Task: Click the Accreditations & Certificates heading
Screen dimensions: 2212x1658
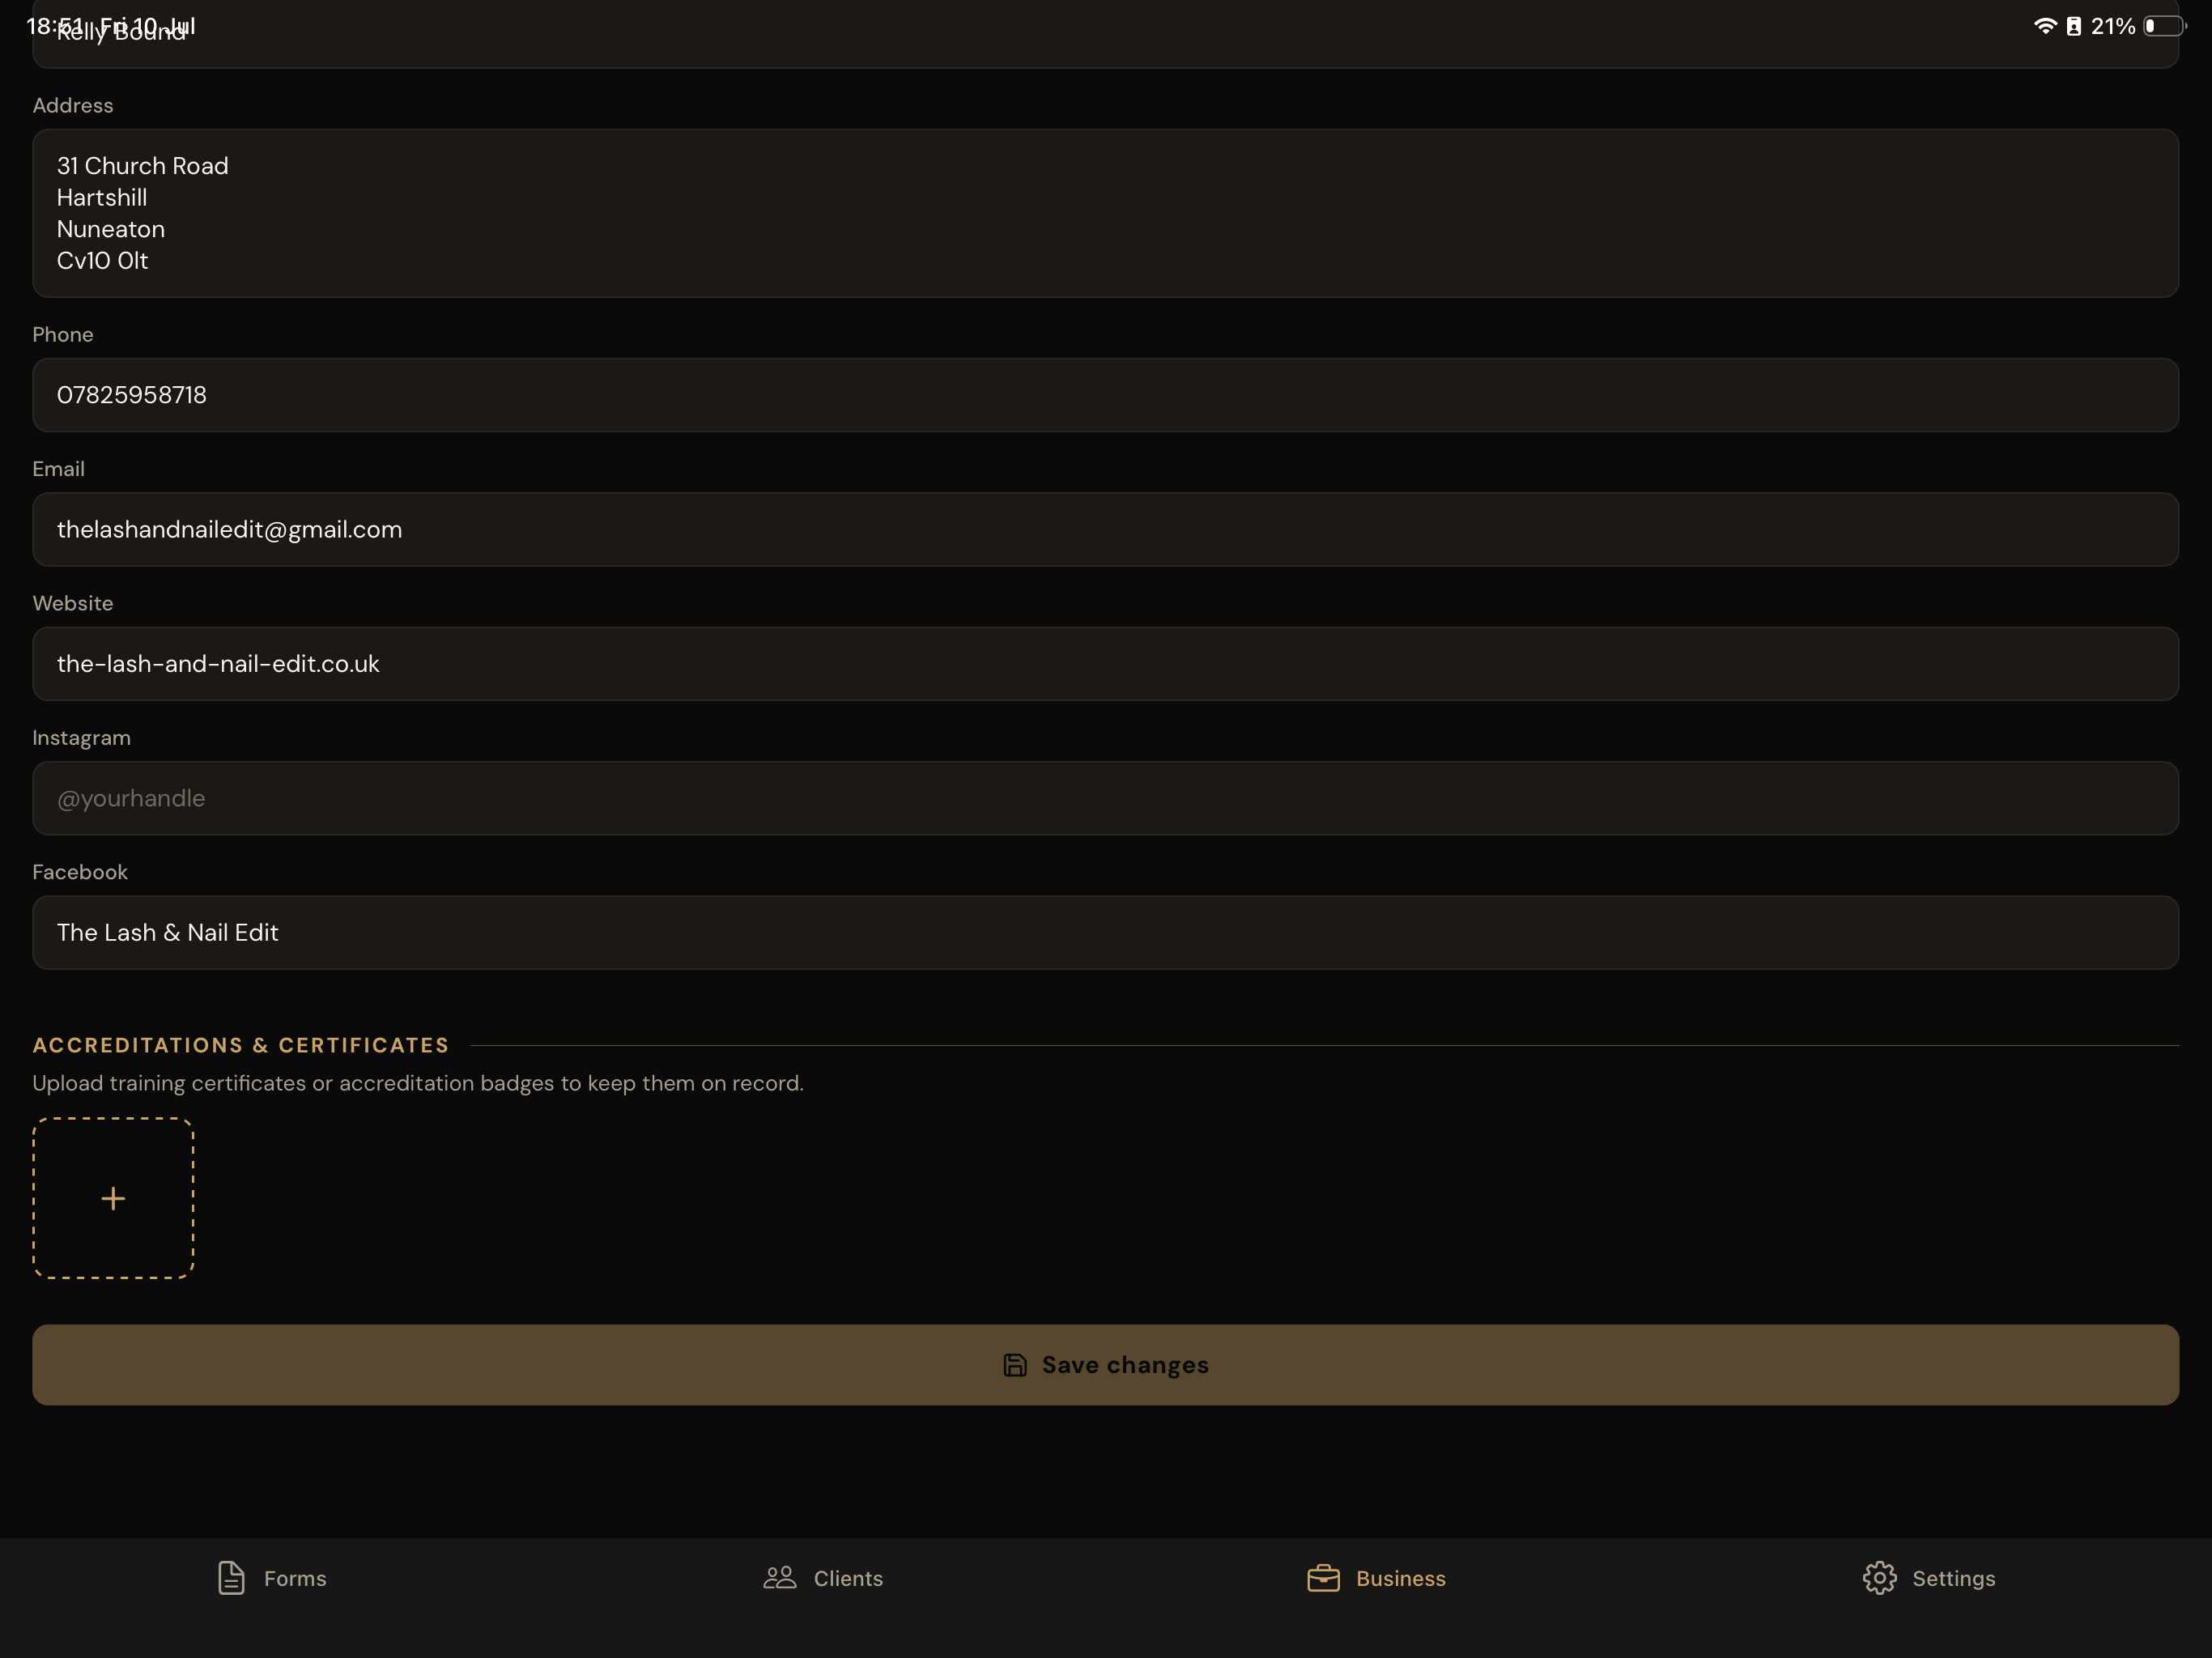Action: (241, 1045)
